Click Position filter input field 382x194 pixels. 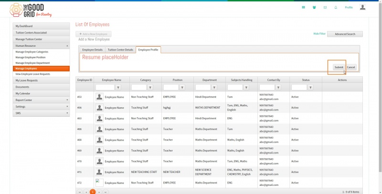pyautogui.click(x=171, y=87)
